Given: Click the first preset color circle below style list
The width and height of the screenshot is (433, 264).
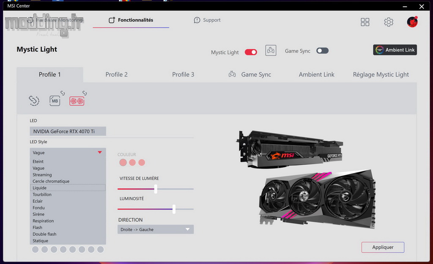Looking at the screenshot, I should 36,250.
